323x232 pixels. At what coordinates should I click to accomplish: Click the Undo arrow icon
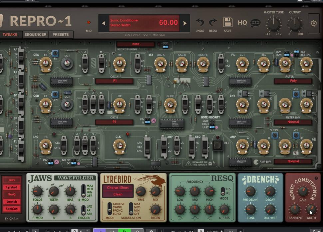200,22
